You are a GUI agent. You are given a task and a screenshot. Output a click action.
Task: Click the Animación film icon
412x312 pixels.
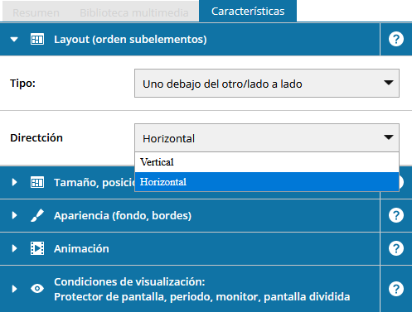(37, 248)
